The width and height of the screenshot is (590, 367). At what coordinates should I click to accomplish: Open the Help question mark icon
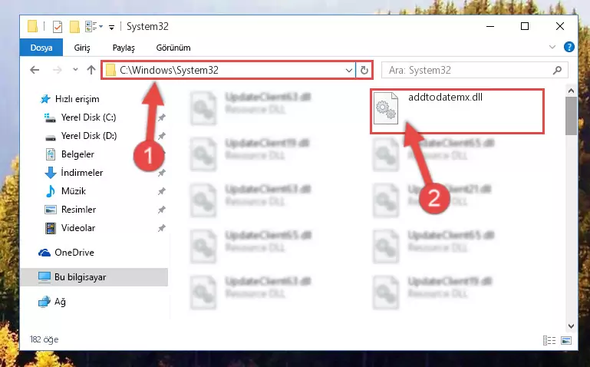[569, 47]
